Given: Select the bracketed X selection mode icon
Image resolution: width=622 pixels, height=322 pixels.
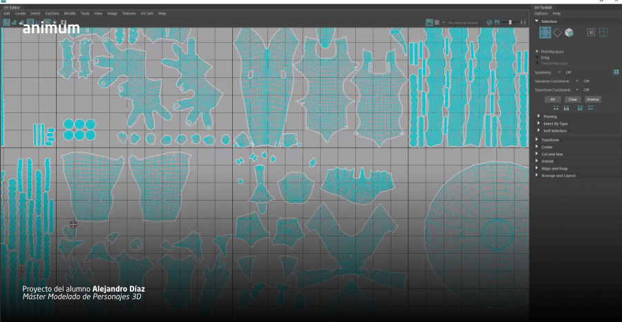Looking at the screenshot, I should (x=591, y=32).
